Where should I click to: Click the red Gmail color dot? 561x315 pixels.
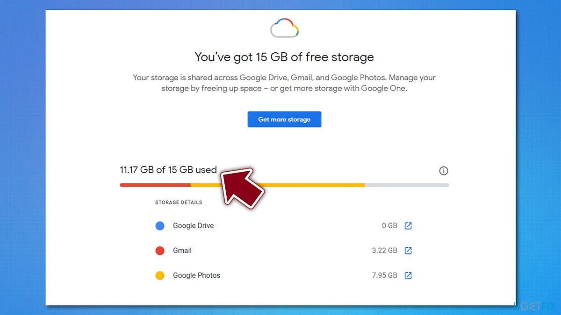160,251
